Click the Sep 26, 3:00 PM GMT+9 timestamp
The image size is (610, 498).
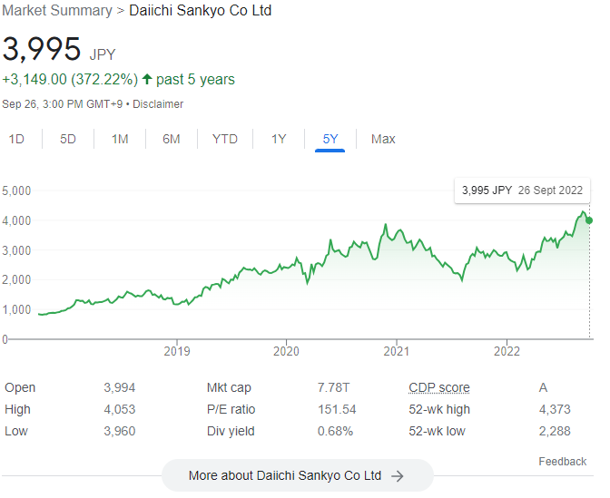pyautogui.click(x=63, y=104)
